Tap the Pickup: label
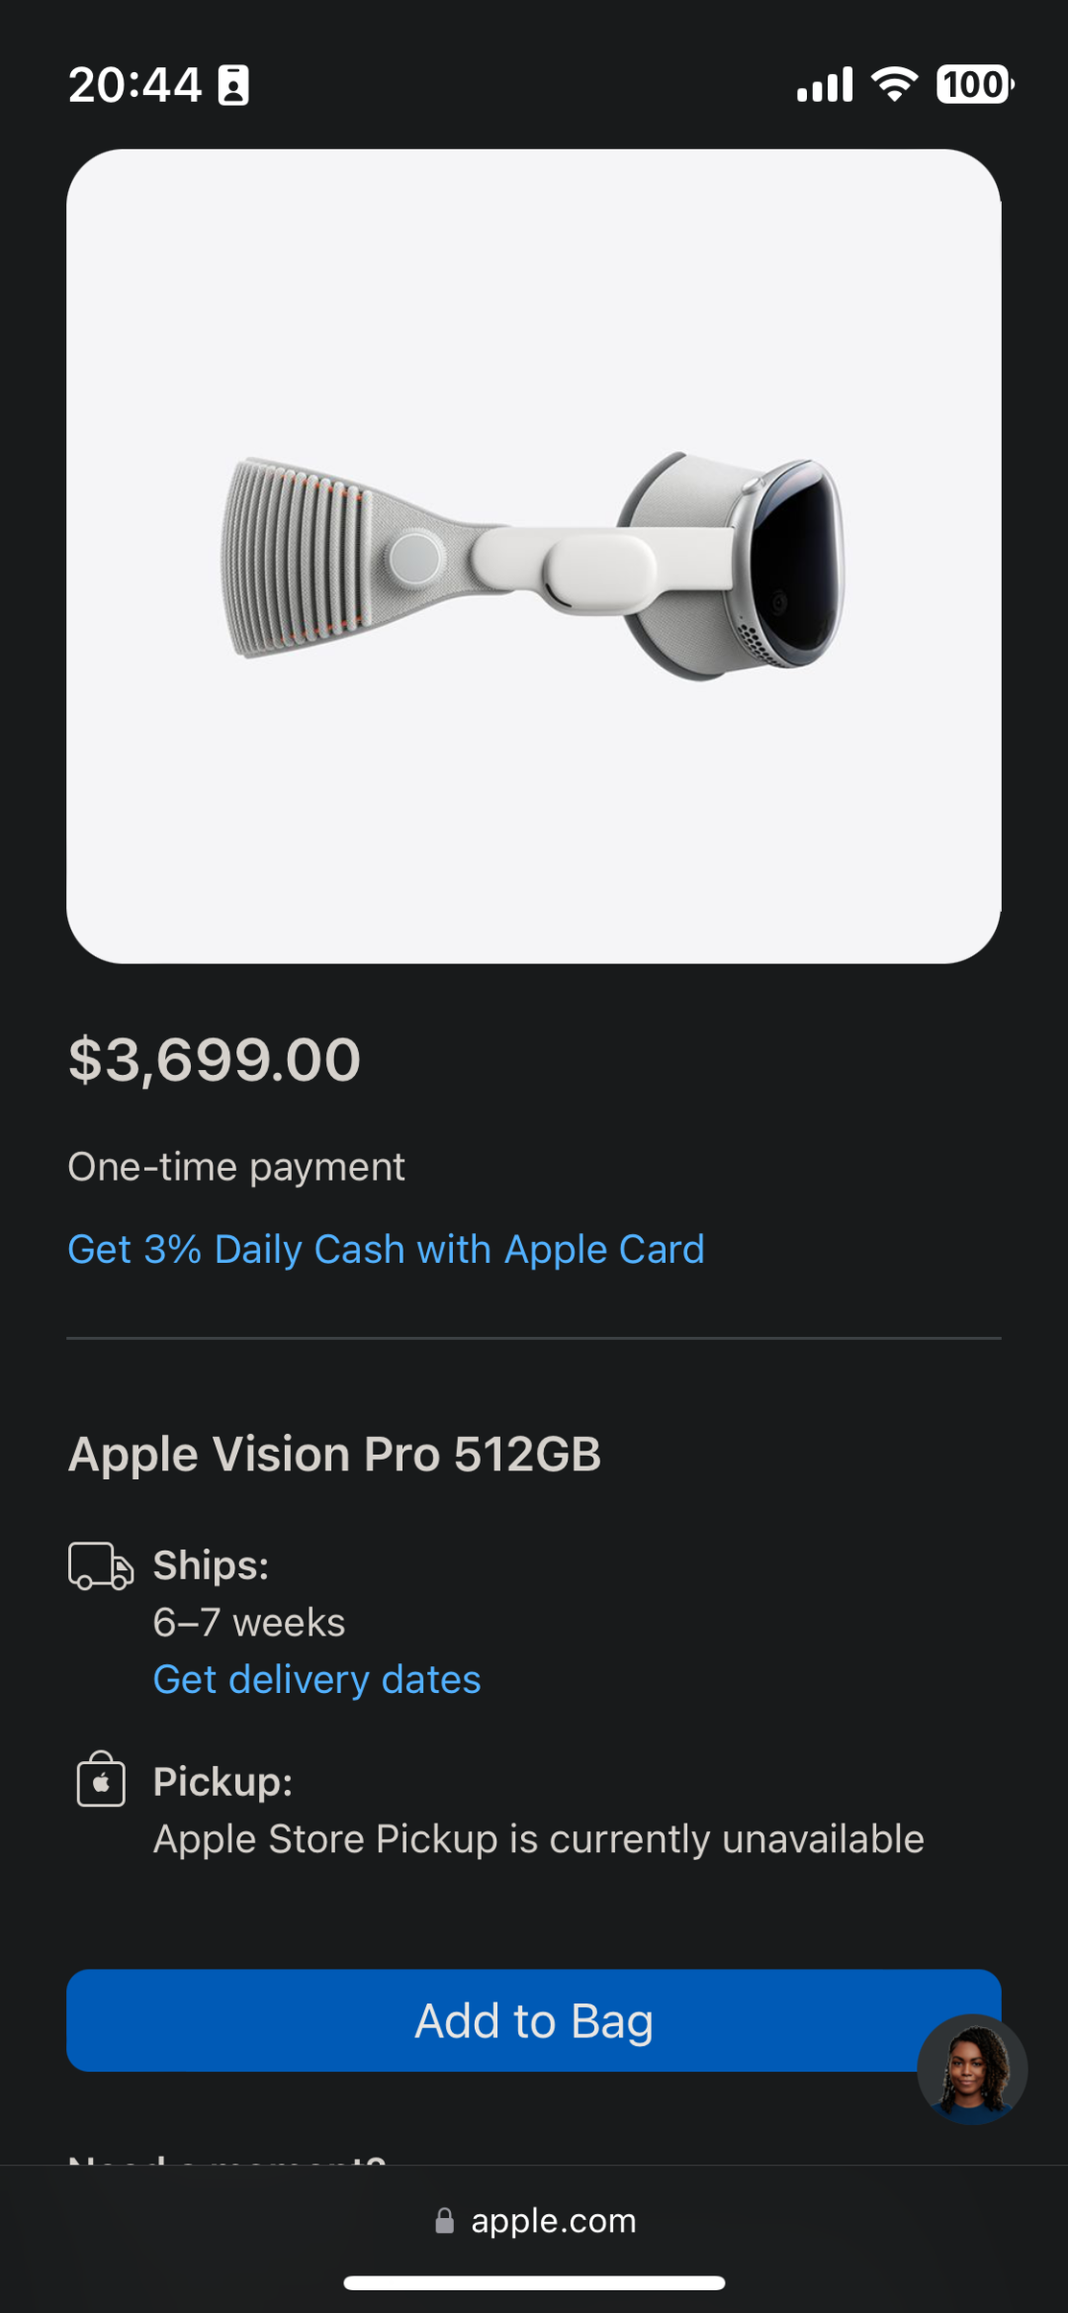 pyautogui.click(x=222, y=1782)
